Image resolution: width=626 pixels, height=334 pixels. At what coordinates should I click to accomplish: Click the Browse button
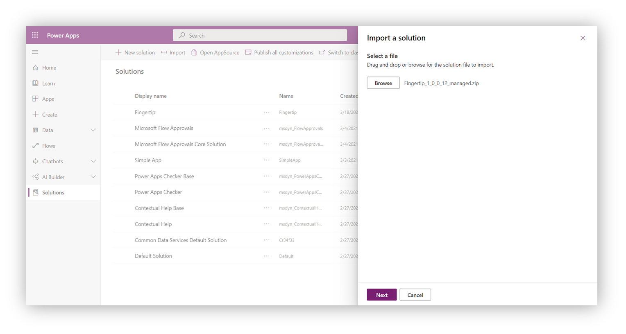tap(383, 83)
